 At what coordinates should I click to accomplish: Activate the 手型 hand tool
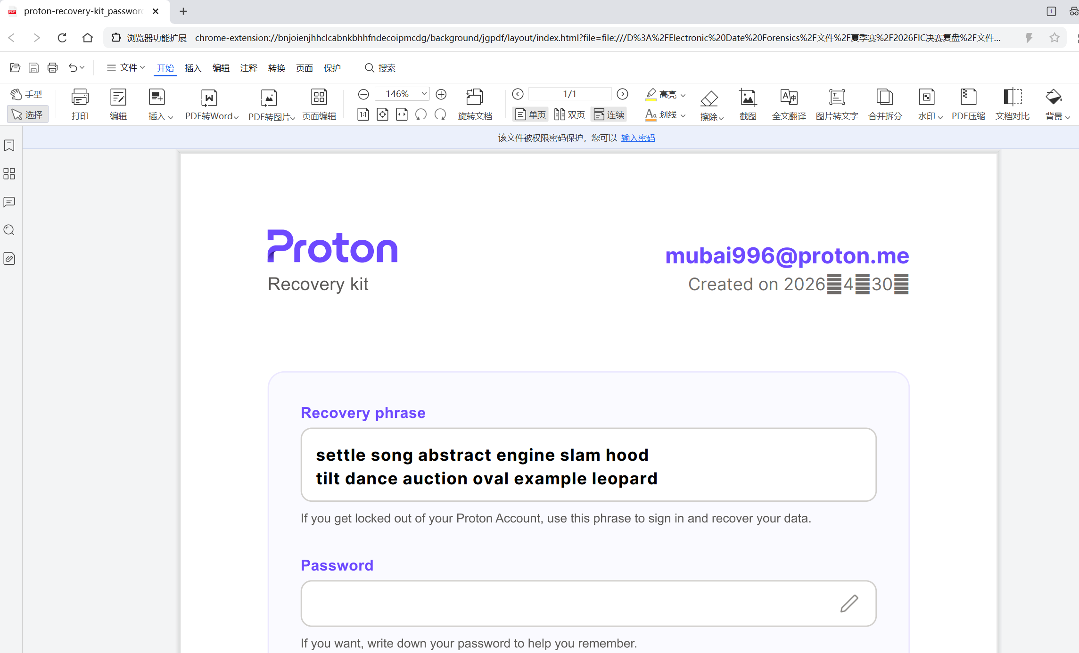point(27,95)
